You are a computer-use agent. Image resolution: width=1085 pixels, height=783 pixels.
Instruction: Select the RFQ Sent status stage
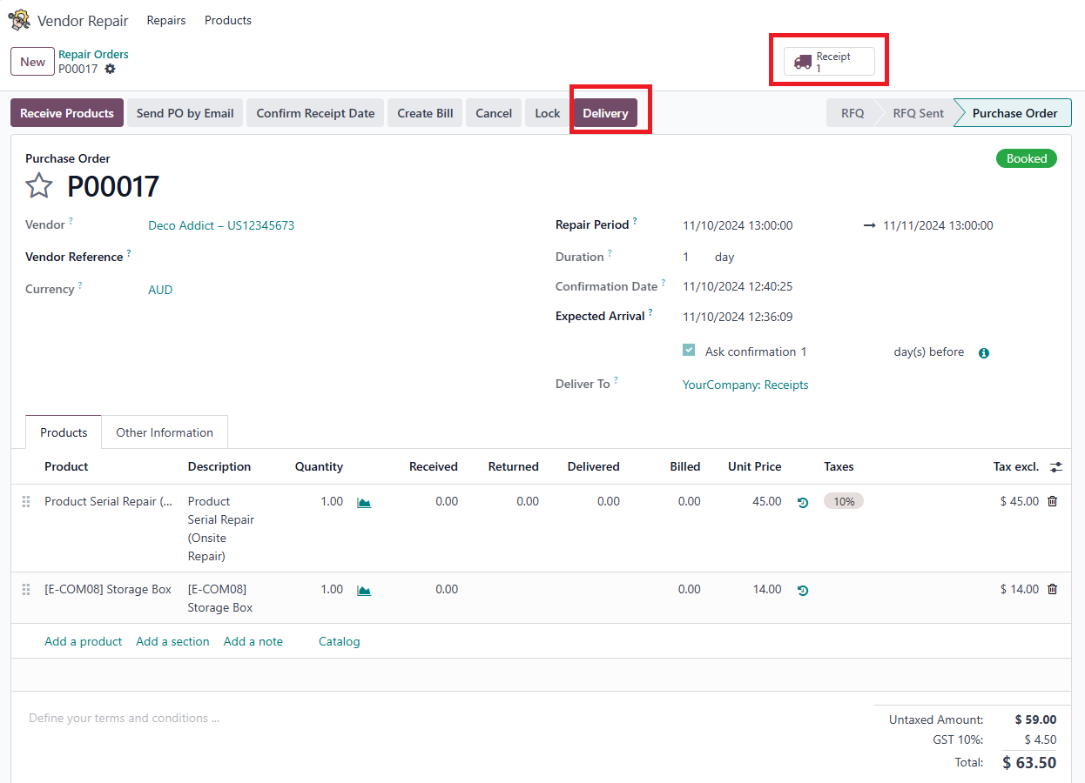click(918, 113)
